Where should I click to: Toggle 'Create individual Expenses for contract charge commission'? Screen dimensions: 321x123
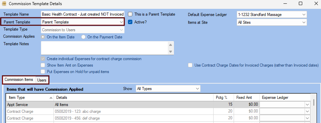(x=43, y=59)
